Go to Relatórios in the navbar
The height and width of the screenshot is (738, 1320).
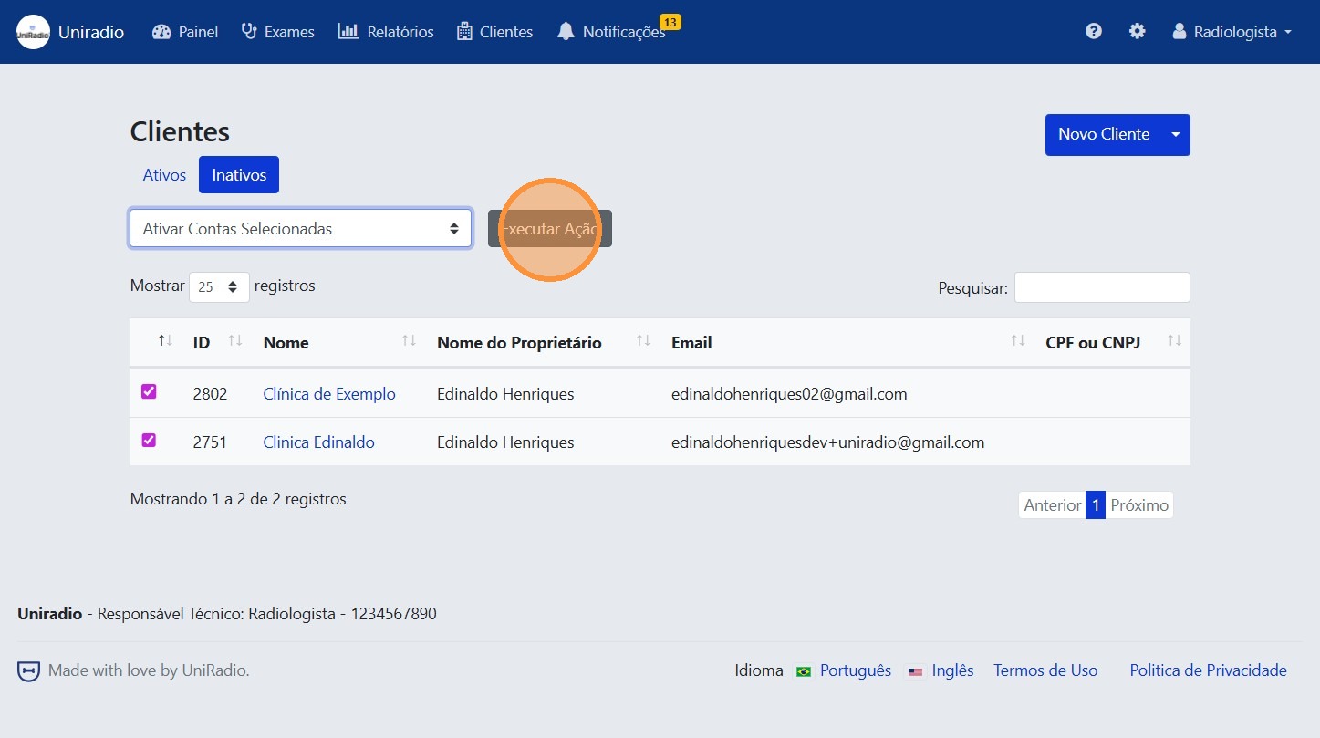(x=386, y=32)
